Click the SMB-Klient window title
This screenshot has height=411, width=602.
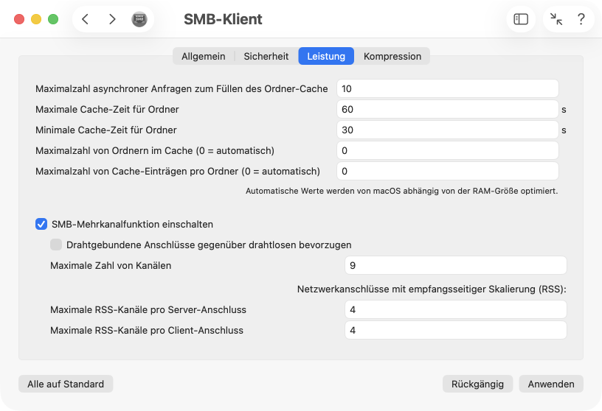tap(223, 19)
